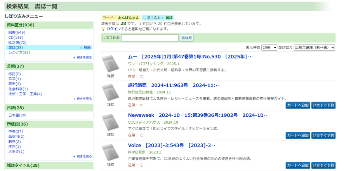
Task: Expand 分類 list with 続きを見る
Action: (x=82, y=99)
